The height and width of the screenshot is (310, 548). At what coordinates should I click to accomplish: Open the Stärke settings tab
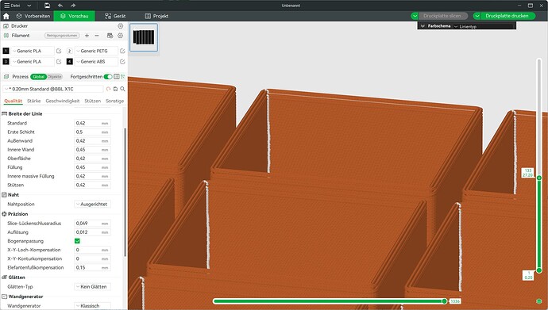[x=34, y=101]
